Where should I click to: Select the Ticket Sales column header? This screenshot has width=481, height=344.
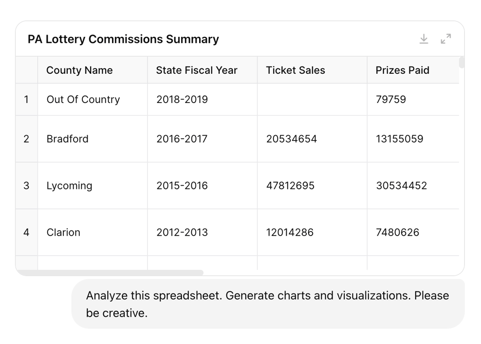click(x=295, y=70)
